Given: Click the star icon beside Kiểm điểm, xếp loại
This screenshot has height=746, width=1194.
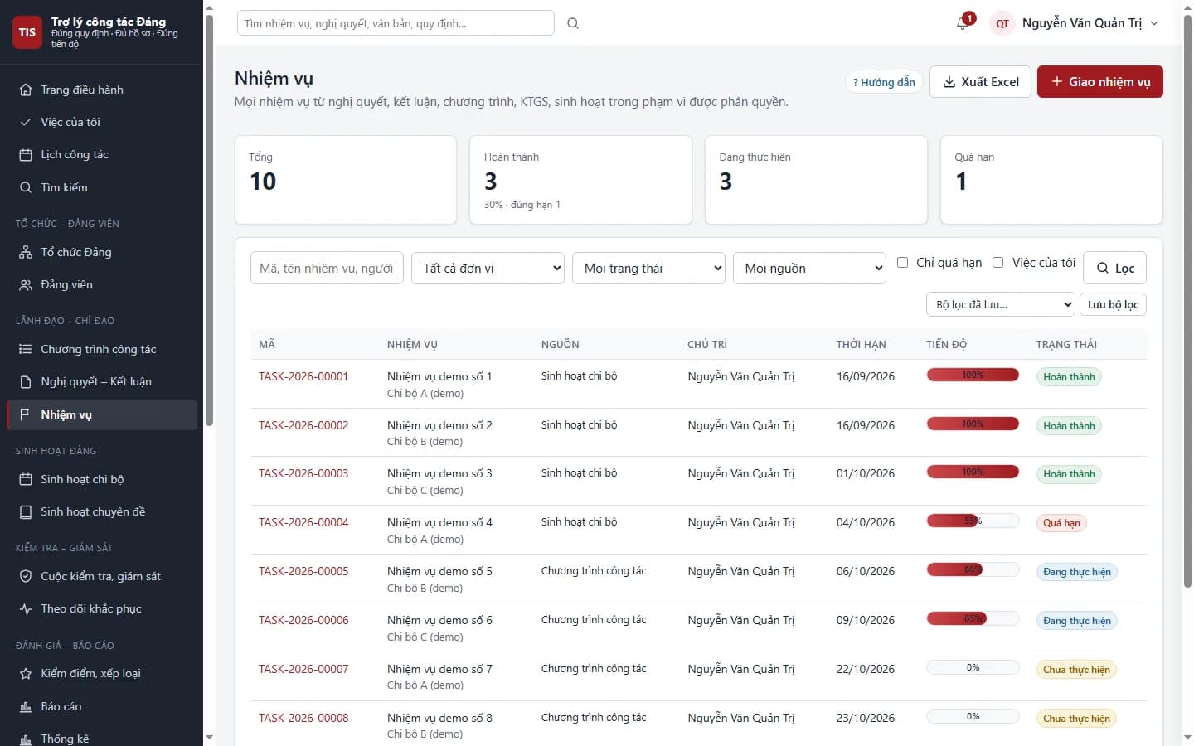Looking at the screenshot, I should click(26, 673).
